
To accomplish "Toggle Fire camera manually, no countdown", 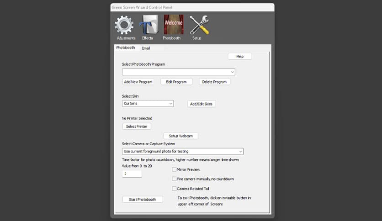I will click(x=174, y=179).
